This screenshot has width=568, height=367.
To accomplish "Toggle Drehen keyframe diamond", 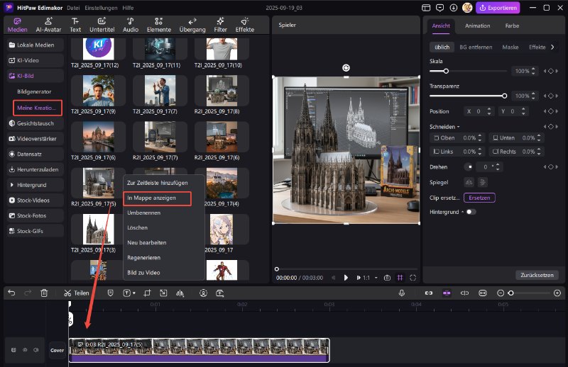I will point(551,166).
